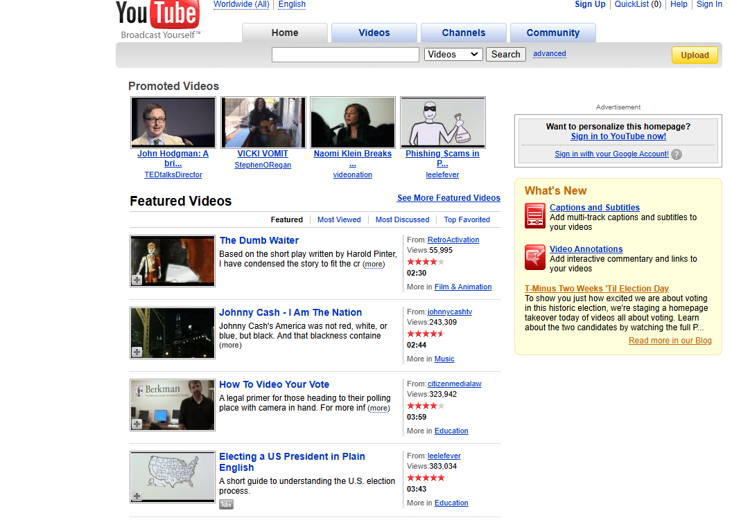
Task: Expand The Dumb Waiter description with (more)
Action: coord(374,265)
